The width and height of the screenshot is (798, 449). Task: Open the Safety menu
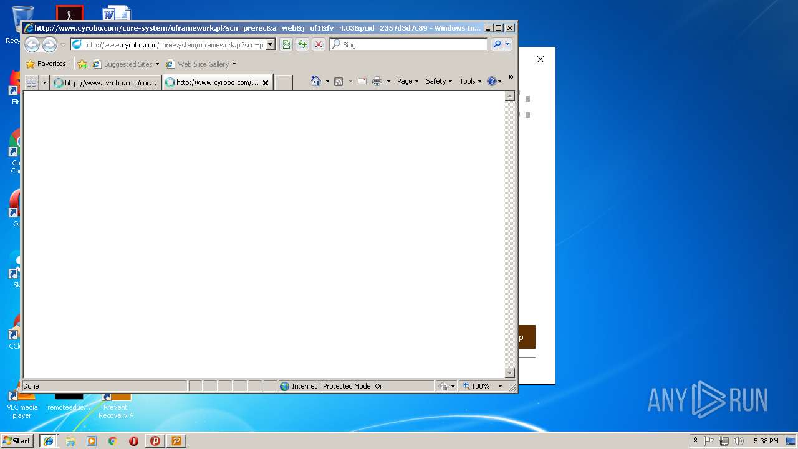439,81
